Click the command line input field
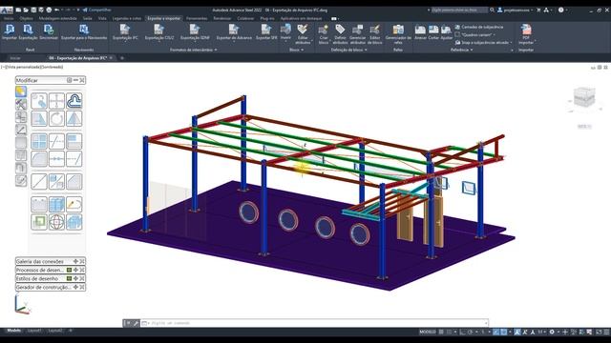 click(x=316, y=323)
